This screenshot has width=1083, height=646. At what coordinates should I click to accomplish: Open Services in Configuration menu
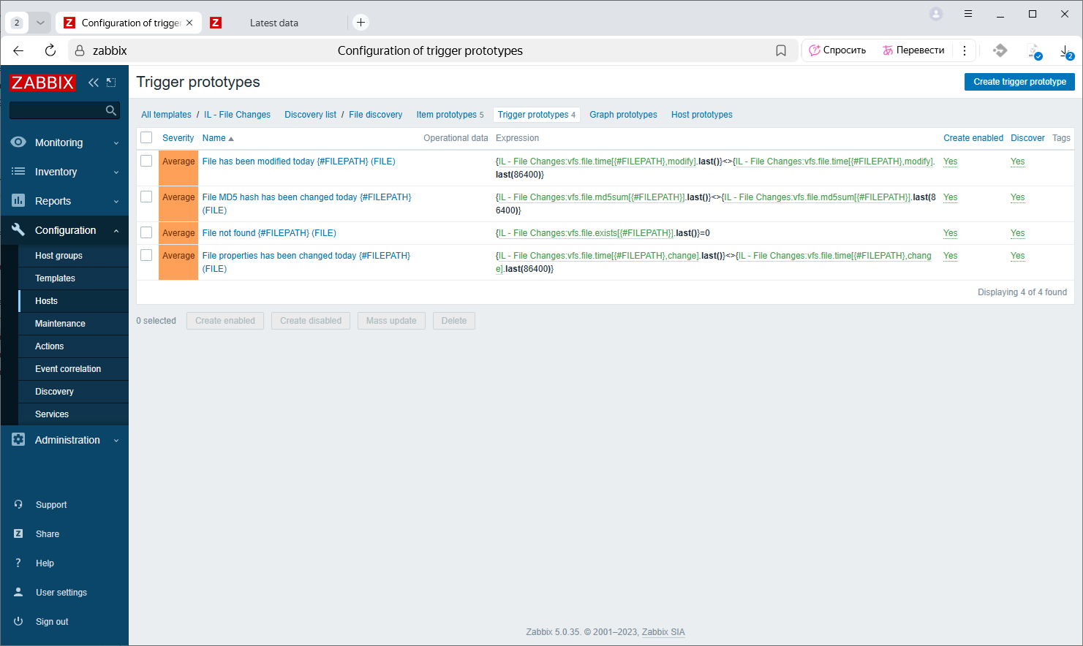pos(52,414)
